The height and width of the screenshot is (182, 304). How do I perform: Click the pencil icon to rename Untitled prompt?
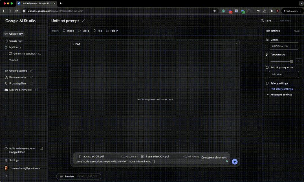83,21
